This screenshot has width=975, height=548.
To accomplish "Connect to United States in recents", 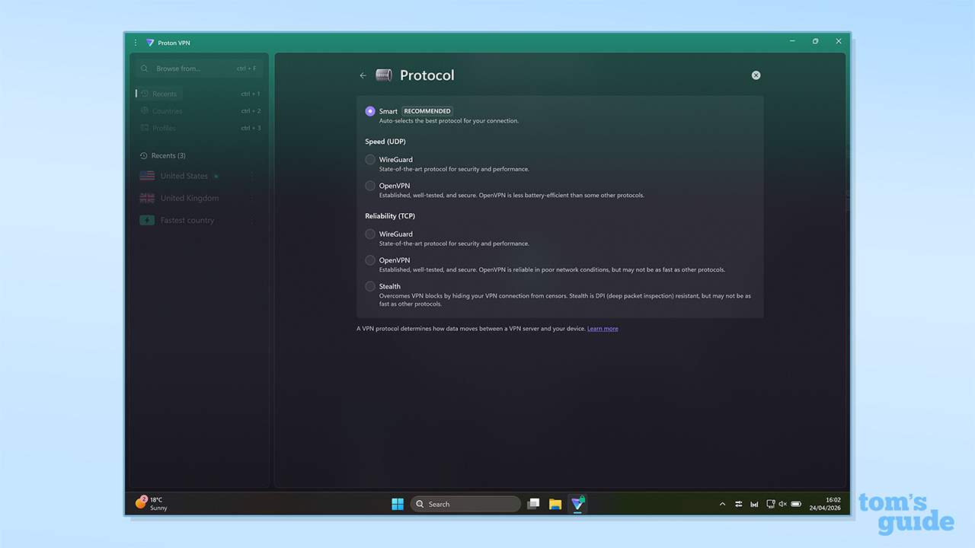I will pos(184,176).
